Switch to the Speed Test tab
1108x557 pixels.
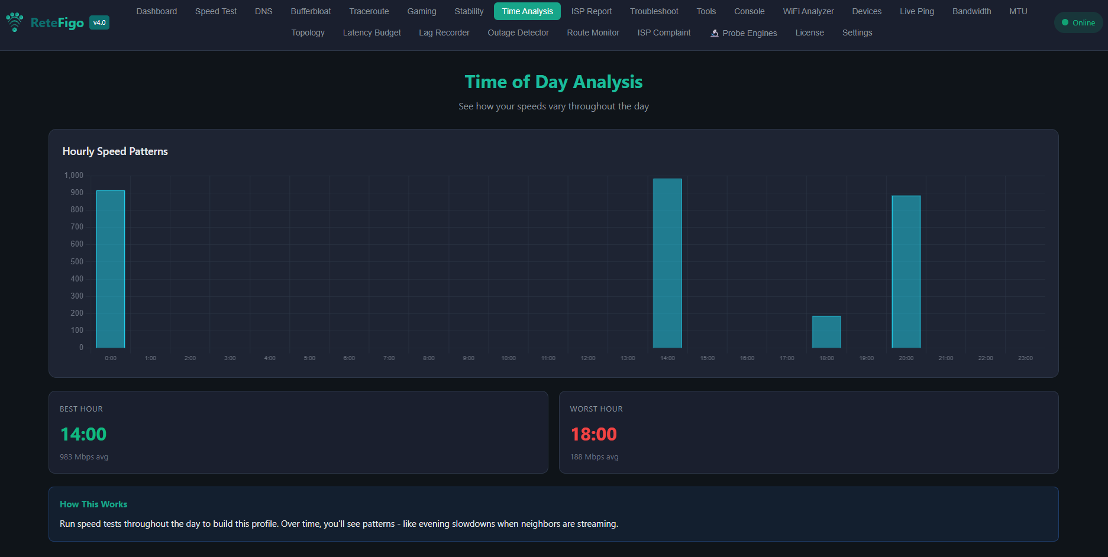click(215, 11)
